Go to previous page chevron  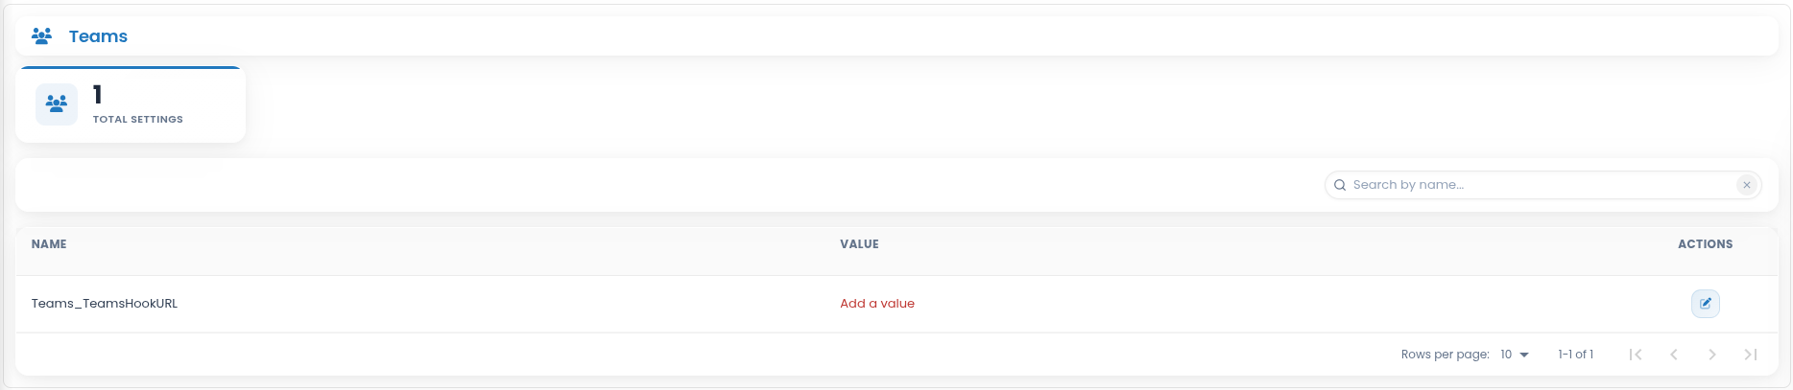click(x=1674, y=355)
